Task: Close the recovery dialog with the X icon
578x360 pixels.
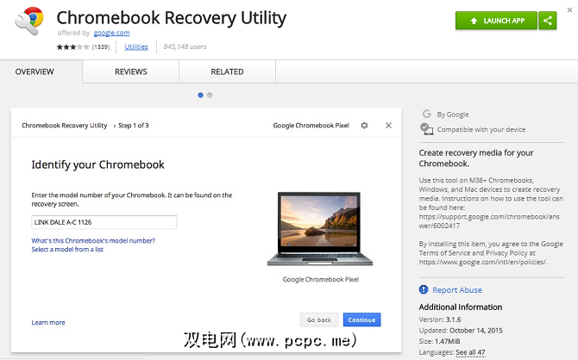Action: pyautogui.click(x=388, y=126)
